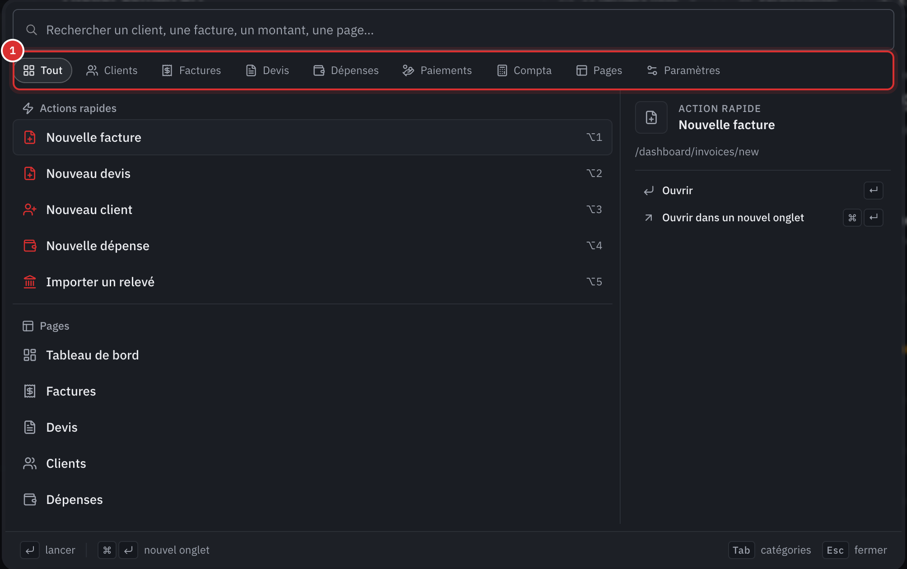Go to the Tableau de bord page
Screen dimensions: 907x569
[313, 355]
